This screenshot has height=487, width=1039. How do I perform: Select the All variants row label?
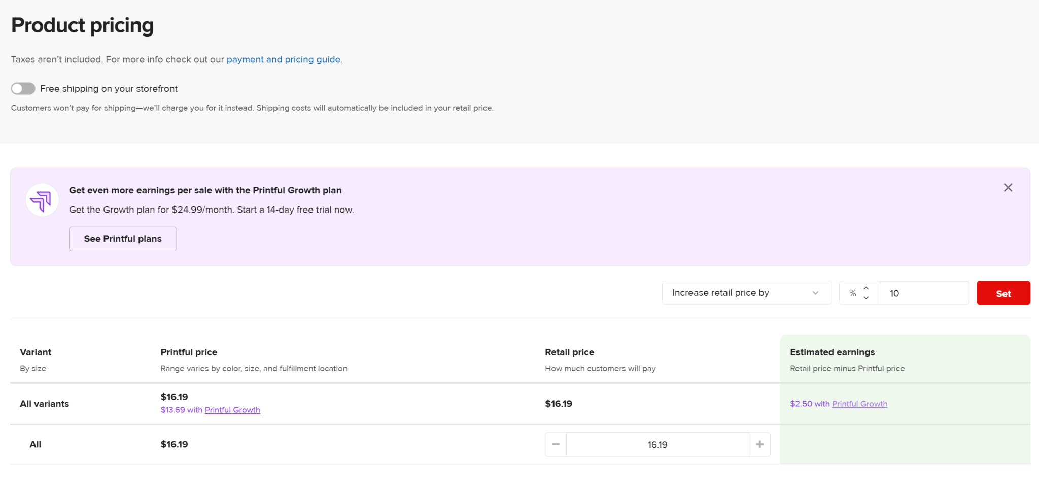[45, 404]
